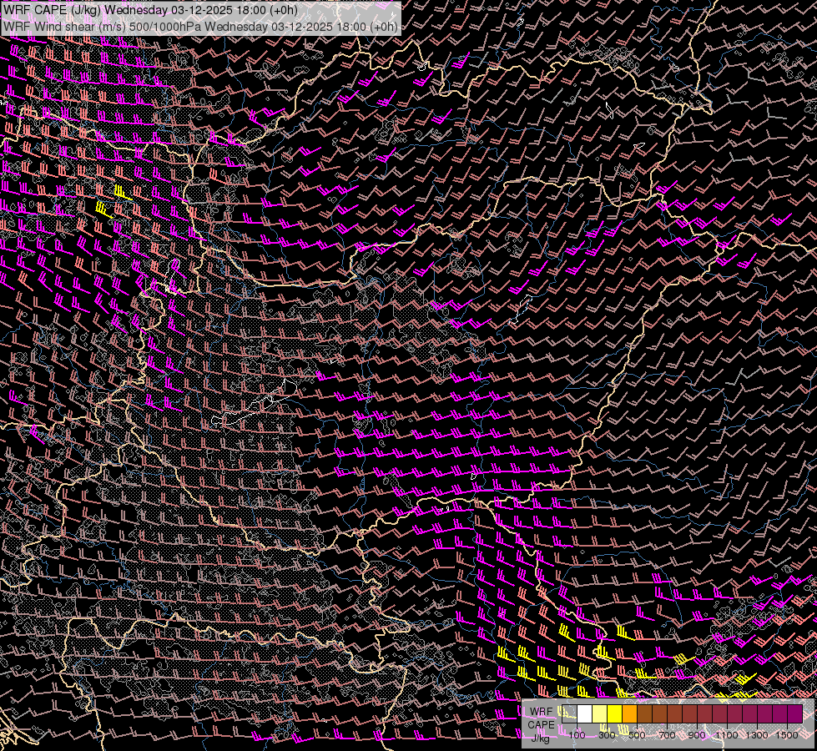Choose the 1500 value on CAPE scale
The height and width of the screenshot is (751, 817).
787,734
